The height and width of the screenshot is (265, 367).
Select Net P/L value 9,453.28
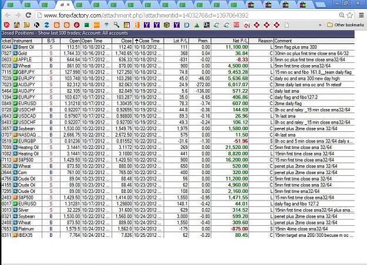tap(238, 72)
